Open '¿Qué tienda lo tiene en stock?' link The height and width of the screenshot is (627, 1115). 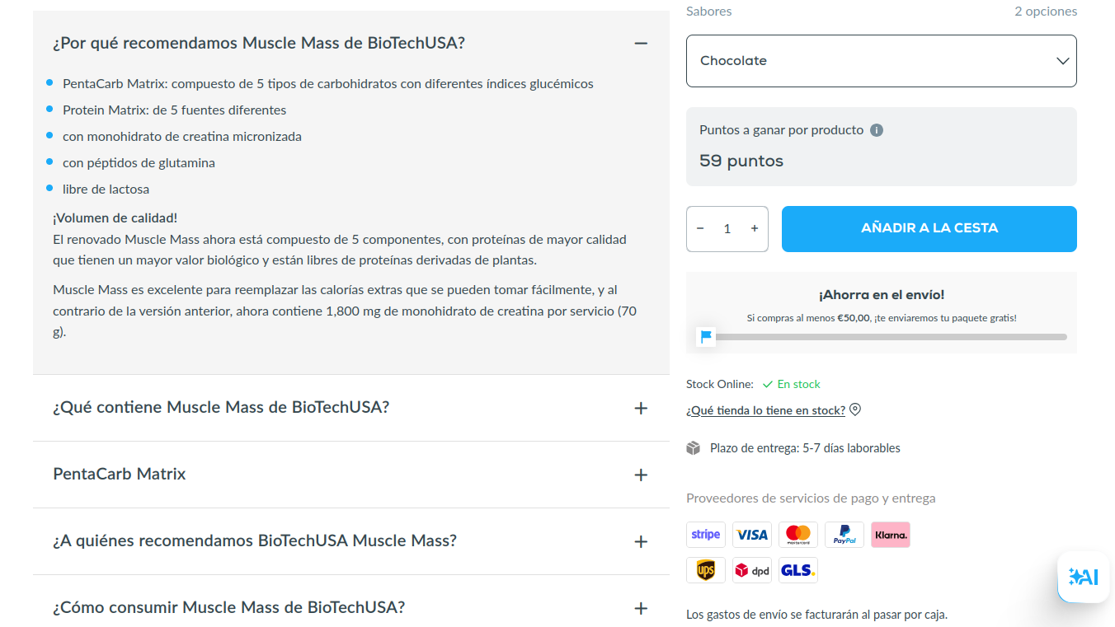[765, 410]
